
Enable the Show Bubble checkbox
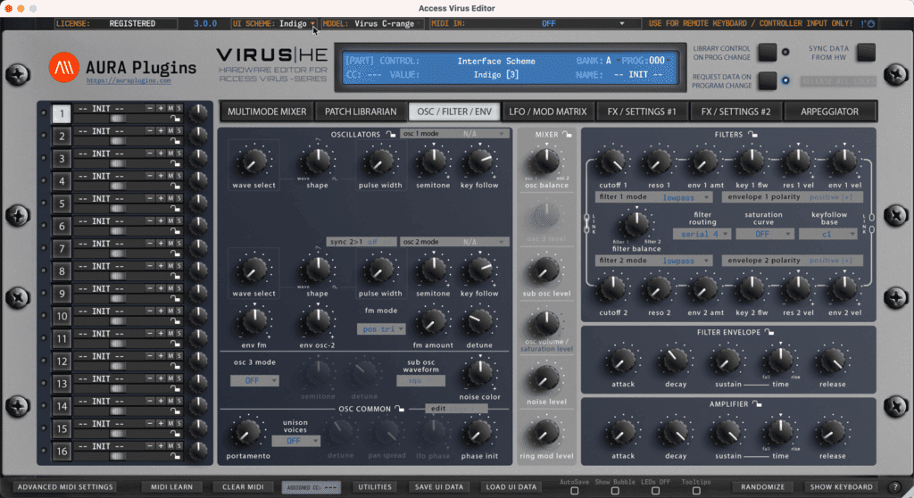coord(615,491)
